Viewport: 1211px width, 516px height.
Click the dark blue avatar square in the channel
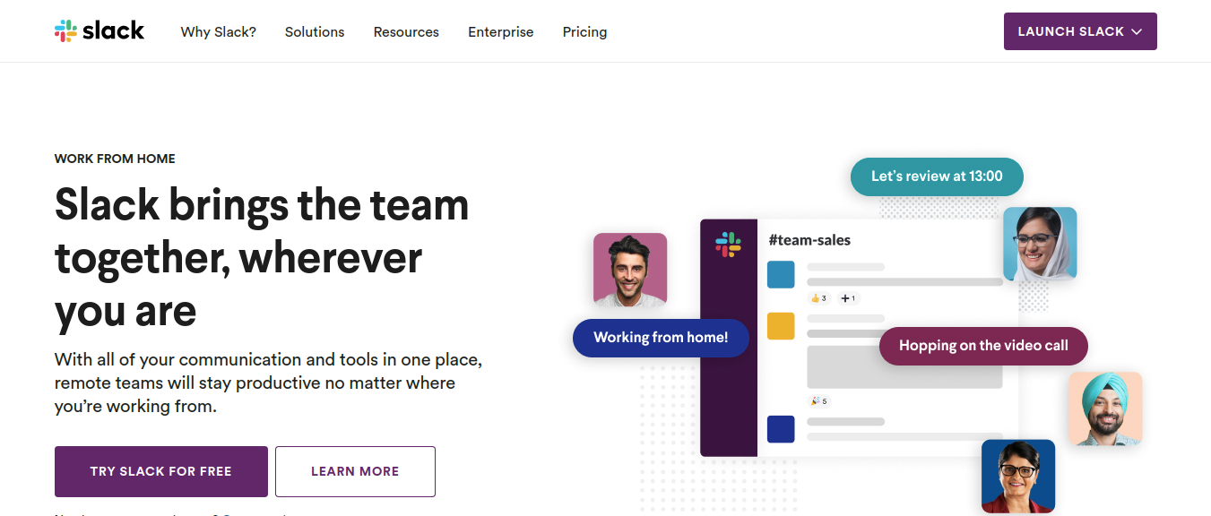tap(781, 429)
